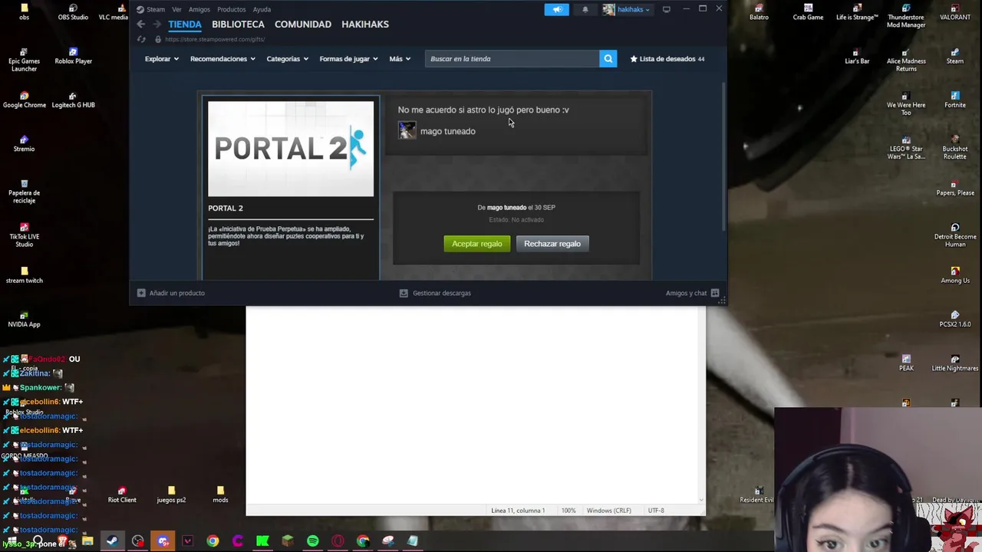This screenshot has width=982, height=552.
Task: Open the Ver menu
Action: [176, 9]
